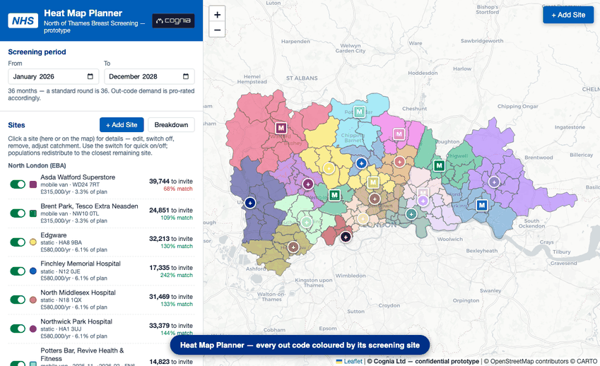
Task: Click the brown circle marker at Hounslow
Action: (x=293, y=247)
